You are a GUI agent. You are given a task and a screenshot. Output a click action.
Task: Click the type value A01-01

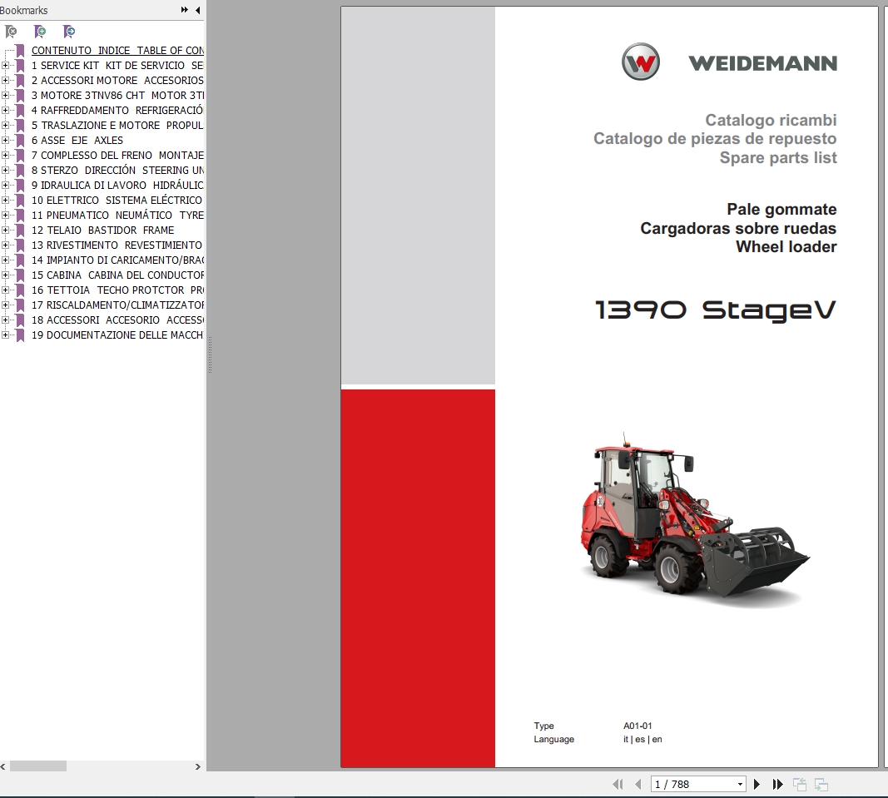pos(637,726)
